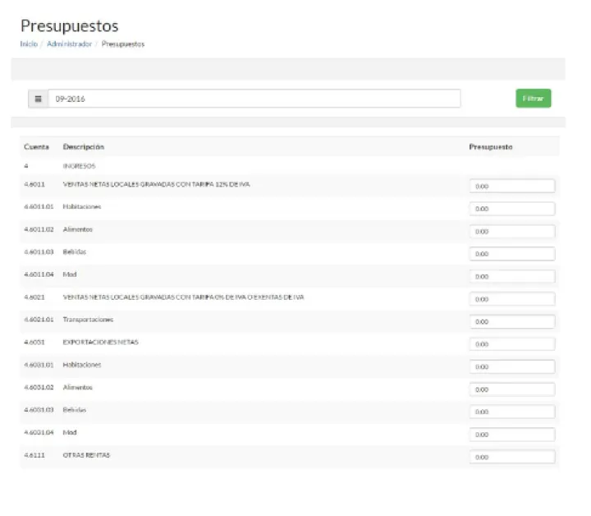Select budget field for 4.6011.01 Habitaciones

coord(511,209)
